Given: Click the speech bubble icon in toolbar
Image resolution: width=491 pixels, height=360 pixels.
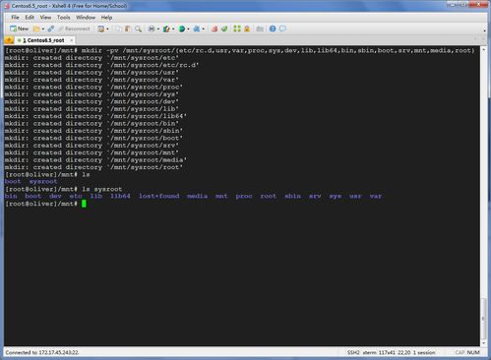Looking at the screenshot, I should (282, 29).
